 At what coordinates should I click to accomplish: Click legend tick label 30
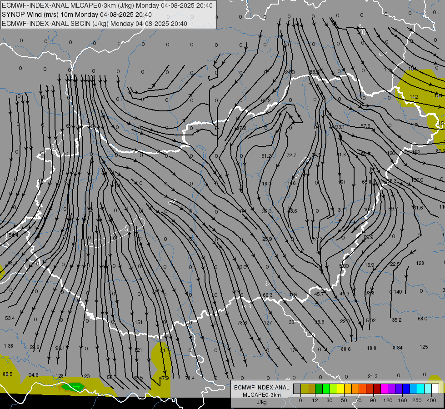tap(330, 400)
